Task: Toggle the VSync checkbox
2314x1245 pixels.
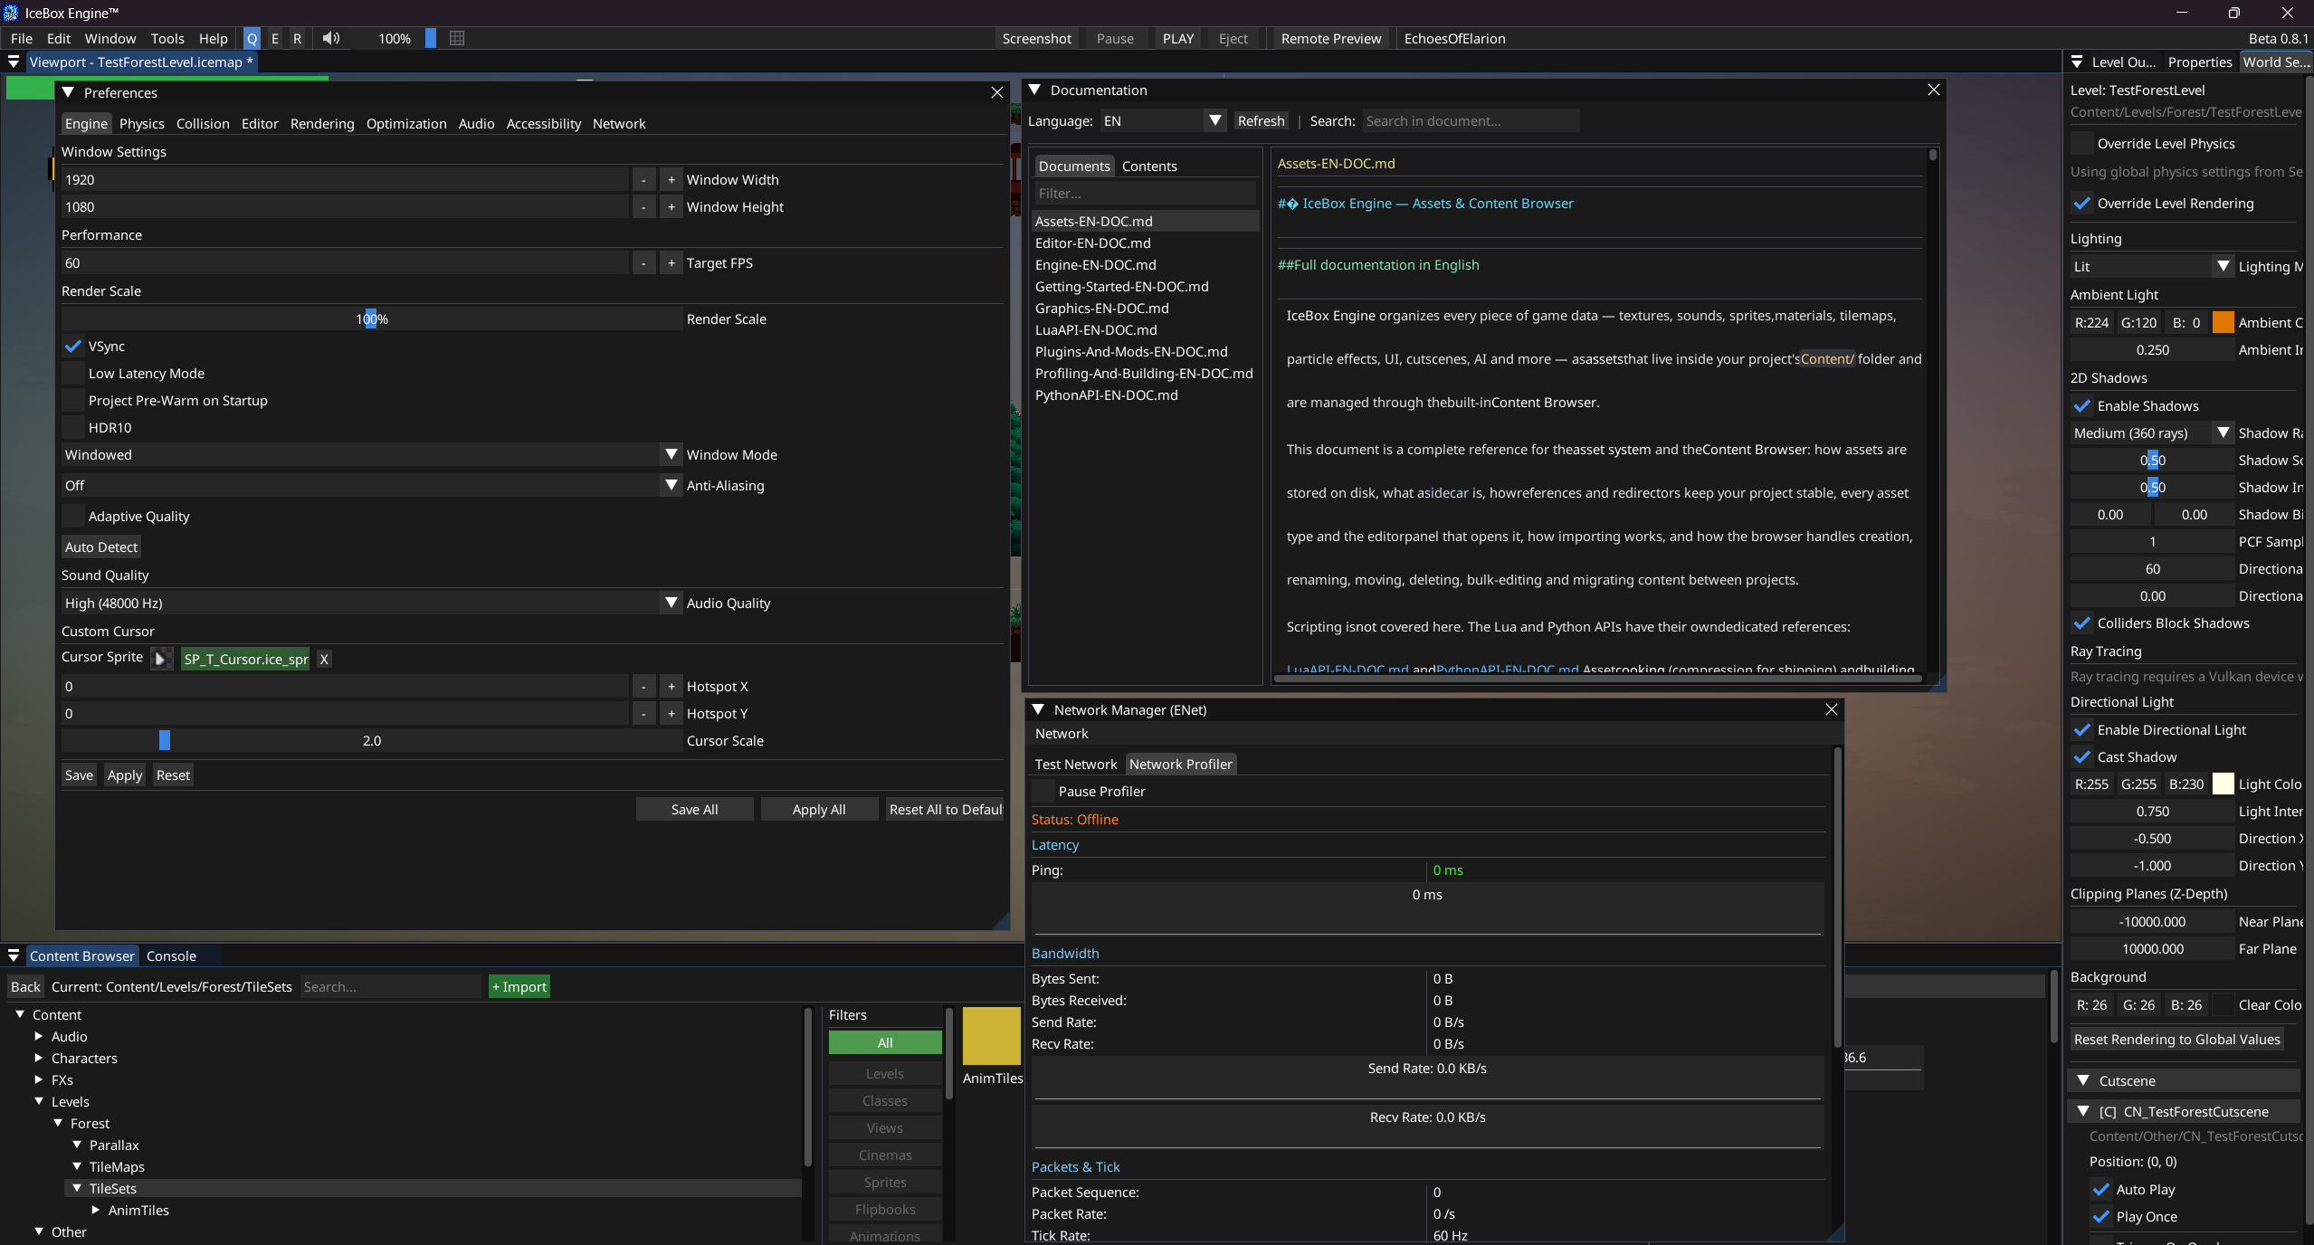Action: [73, 347]
